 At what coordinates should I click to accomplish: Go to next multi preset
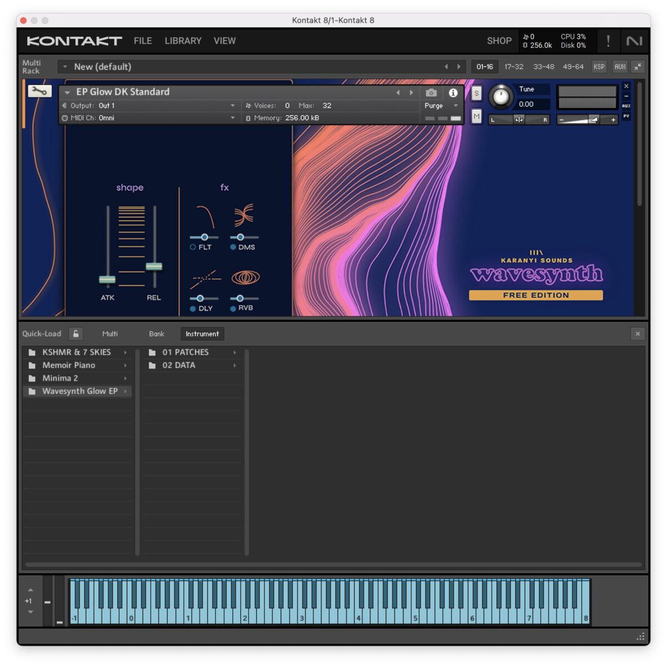[459, 67]
